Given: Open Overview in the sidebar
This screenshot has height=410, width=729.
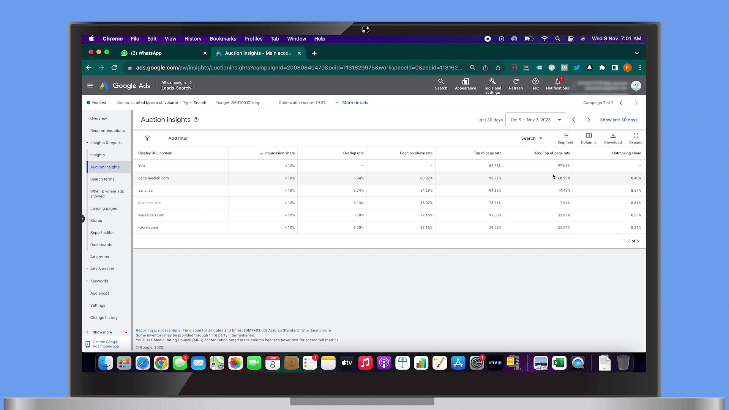Looking at the screenshot, I should click(x=98, y=118).
